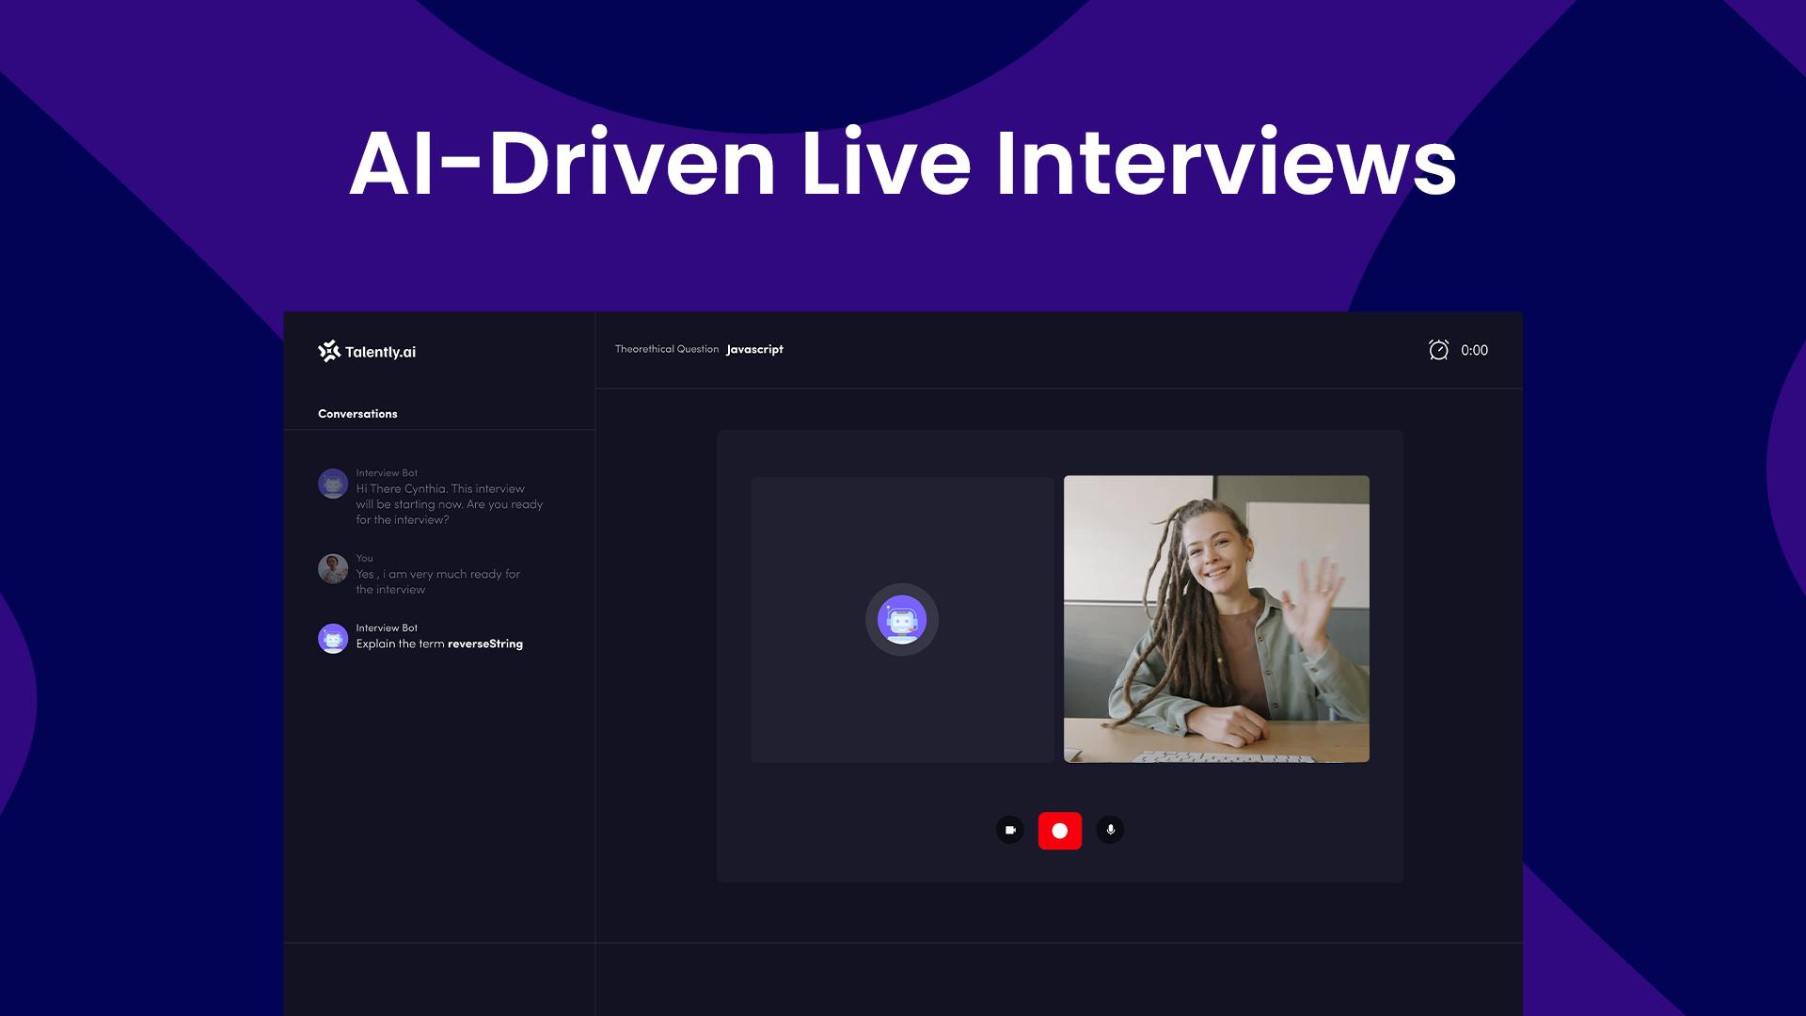Click the Interview Bot avatar in video panel
This screenshot has width=1806, height=1016.
tap(901, 619)
